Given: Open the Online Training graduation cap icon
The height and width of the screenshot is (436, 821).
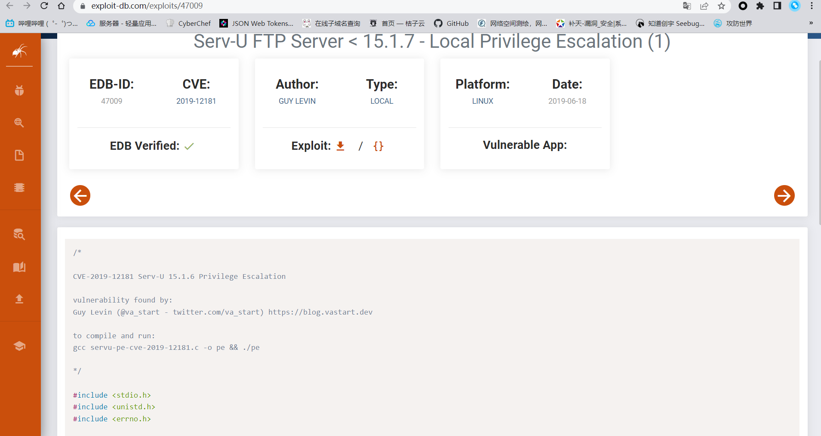Looking at the screenshot, I should pos(19,346).
